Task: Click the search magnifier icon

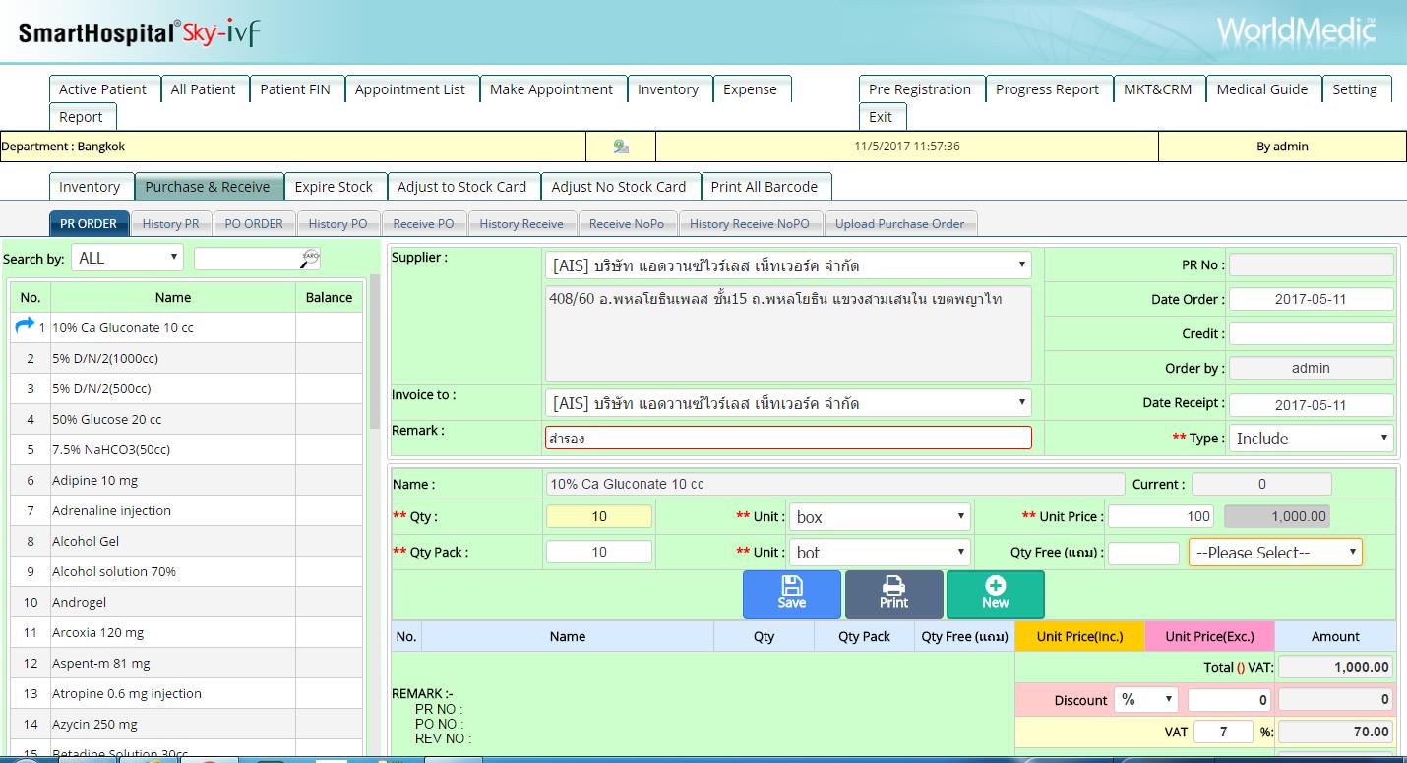Action: [311, 258]
